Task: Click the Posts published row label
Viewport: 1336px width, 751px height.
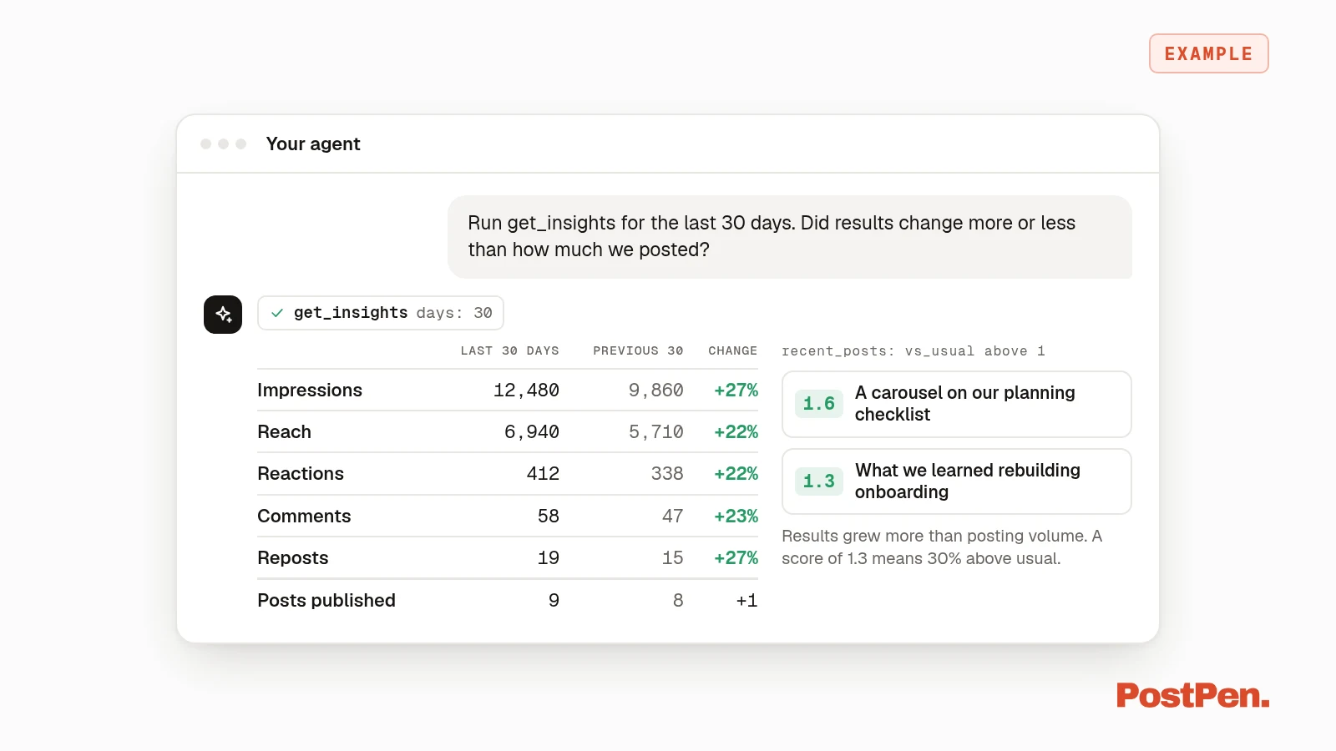Action: [x=326, y=601]
